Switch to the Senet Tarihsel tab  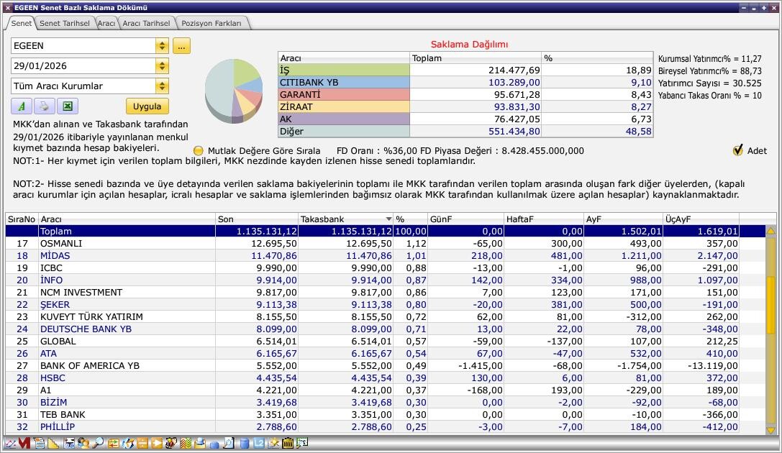pos(64,23)
